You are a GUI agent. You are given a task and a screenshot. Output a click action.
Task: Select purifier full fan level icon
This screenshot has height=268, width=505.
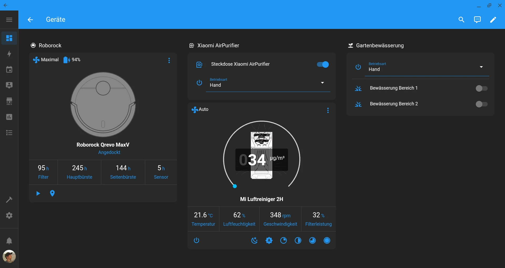[x=327, y=240]
